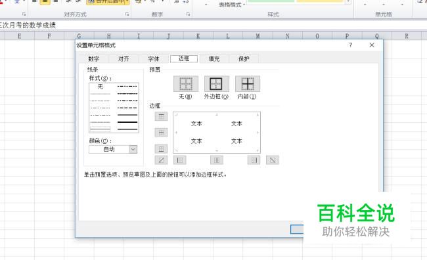Apply the 外边框 outline border preset
This screenshot has height=260, width=427.
tap(217, 84)
